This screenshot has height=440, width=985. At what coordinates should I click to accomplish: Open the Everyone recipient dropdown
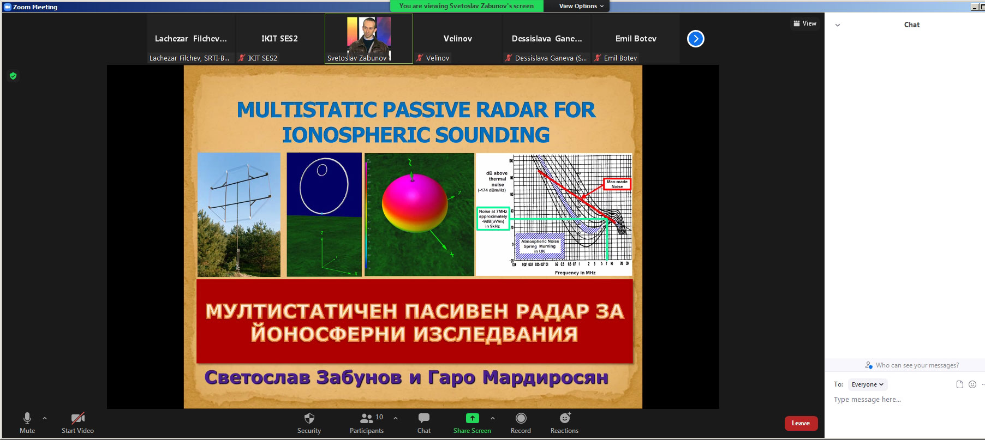click(868, 384)
